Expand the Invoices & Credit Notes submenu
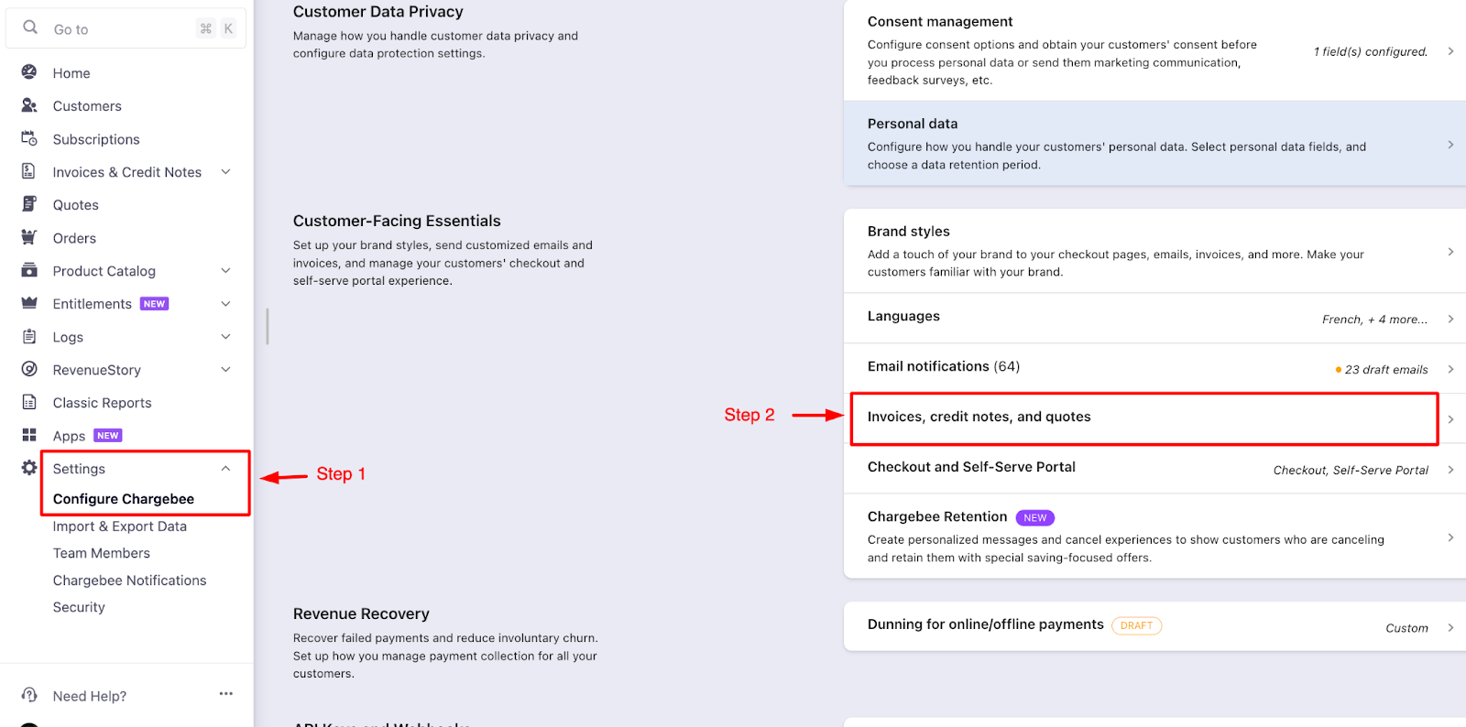 point(226,172)
